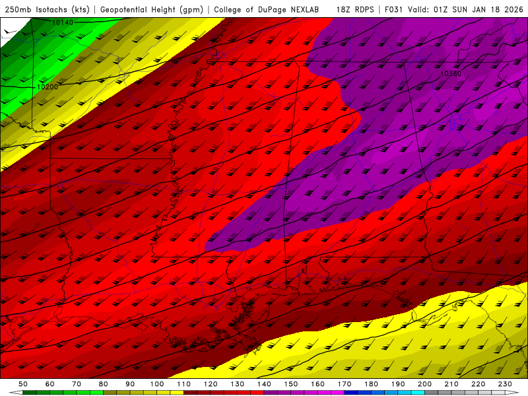Click the dark red legend swatch starting at 110

pos(190,393)
